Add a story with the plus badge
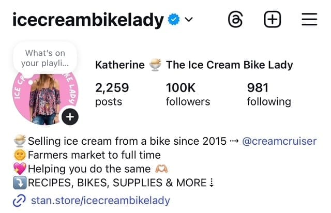The image size is (331, 213). (70, 117)
